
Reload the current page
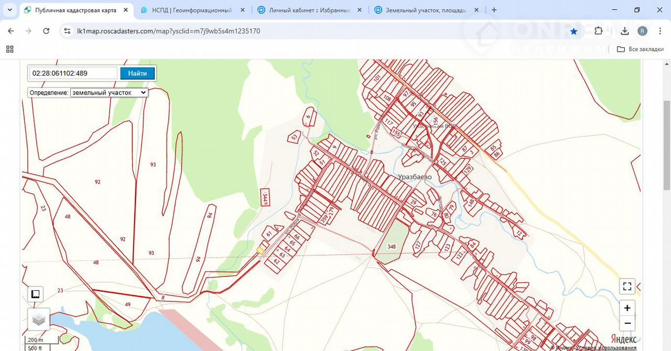(x=46, y=31)
